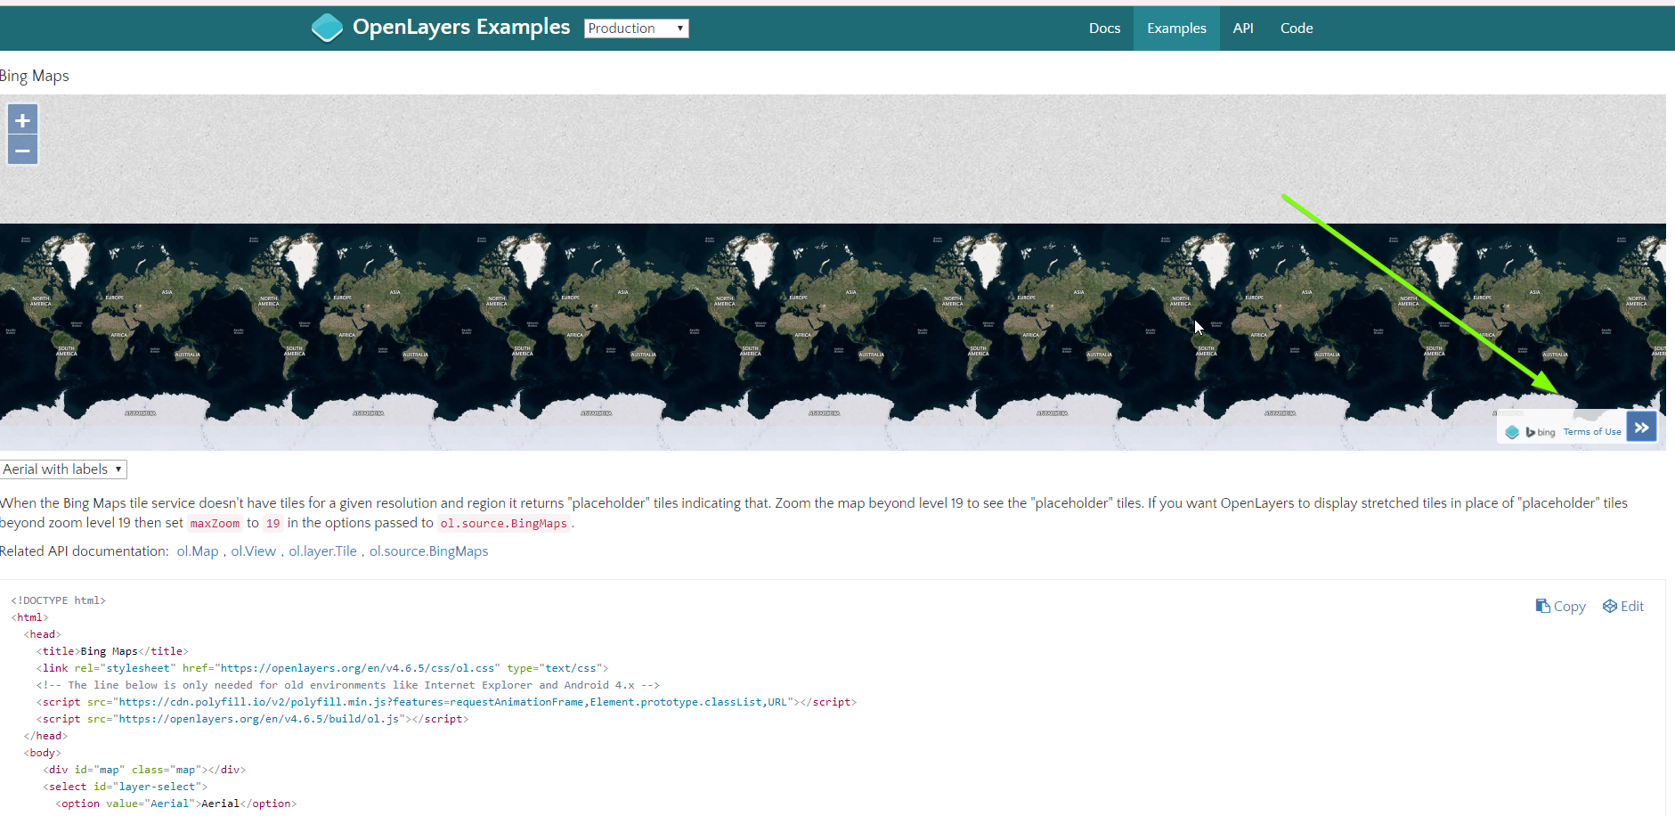This screenshot has width=1675, height=816.
Task: Open the Production environment dropdown
Action: [635, 28]
